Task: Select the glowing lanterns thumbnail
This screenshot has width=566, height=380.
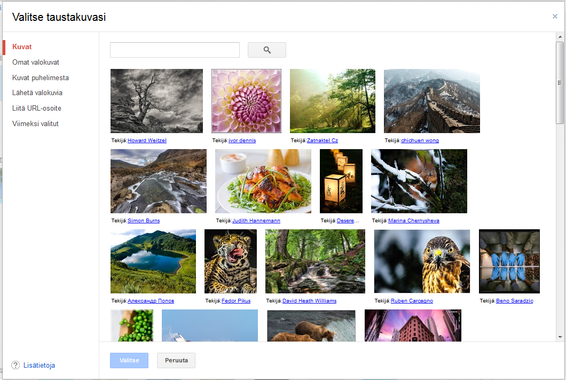Action: click(x=341, y=181)
